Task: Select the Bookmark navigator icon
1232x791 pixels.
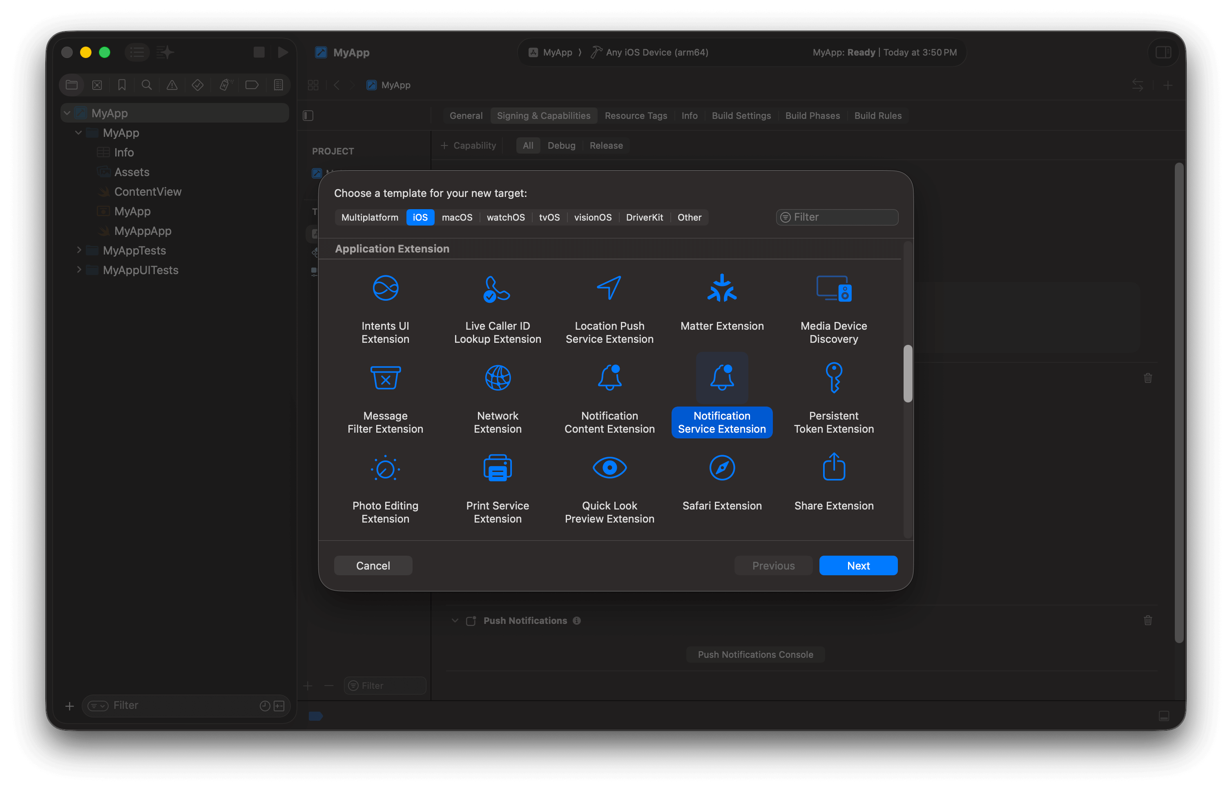Action: coord(122,85)
